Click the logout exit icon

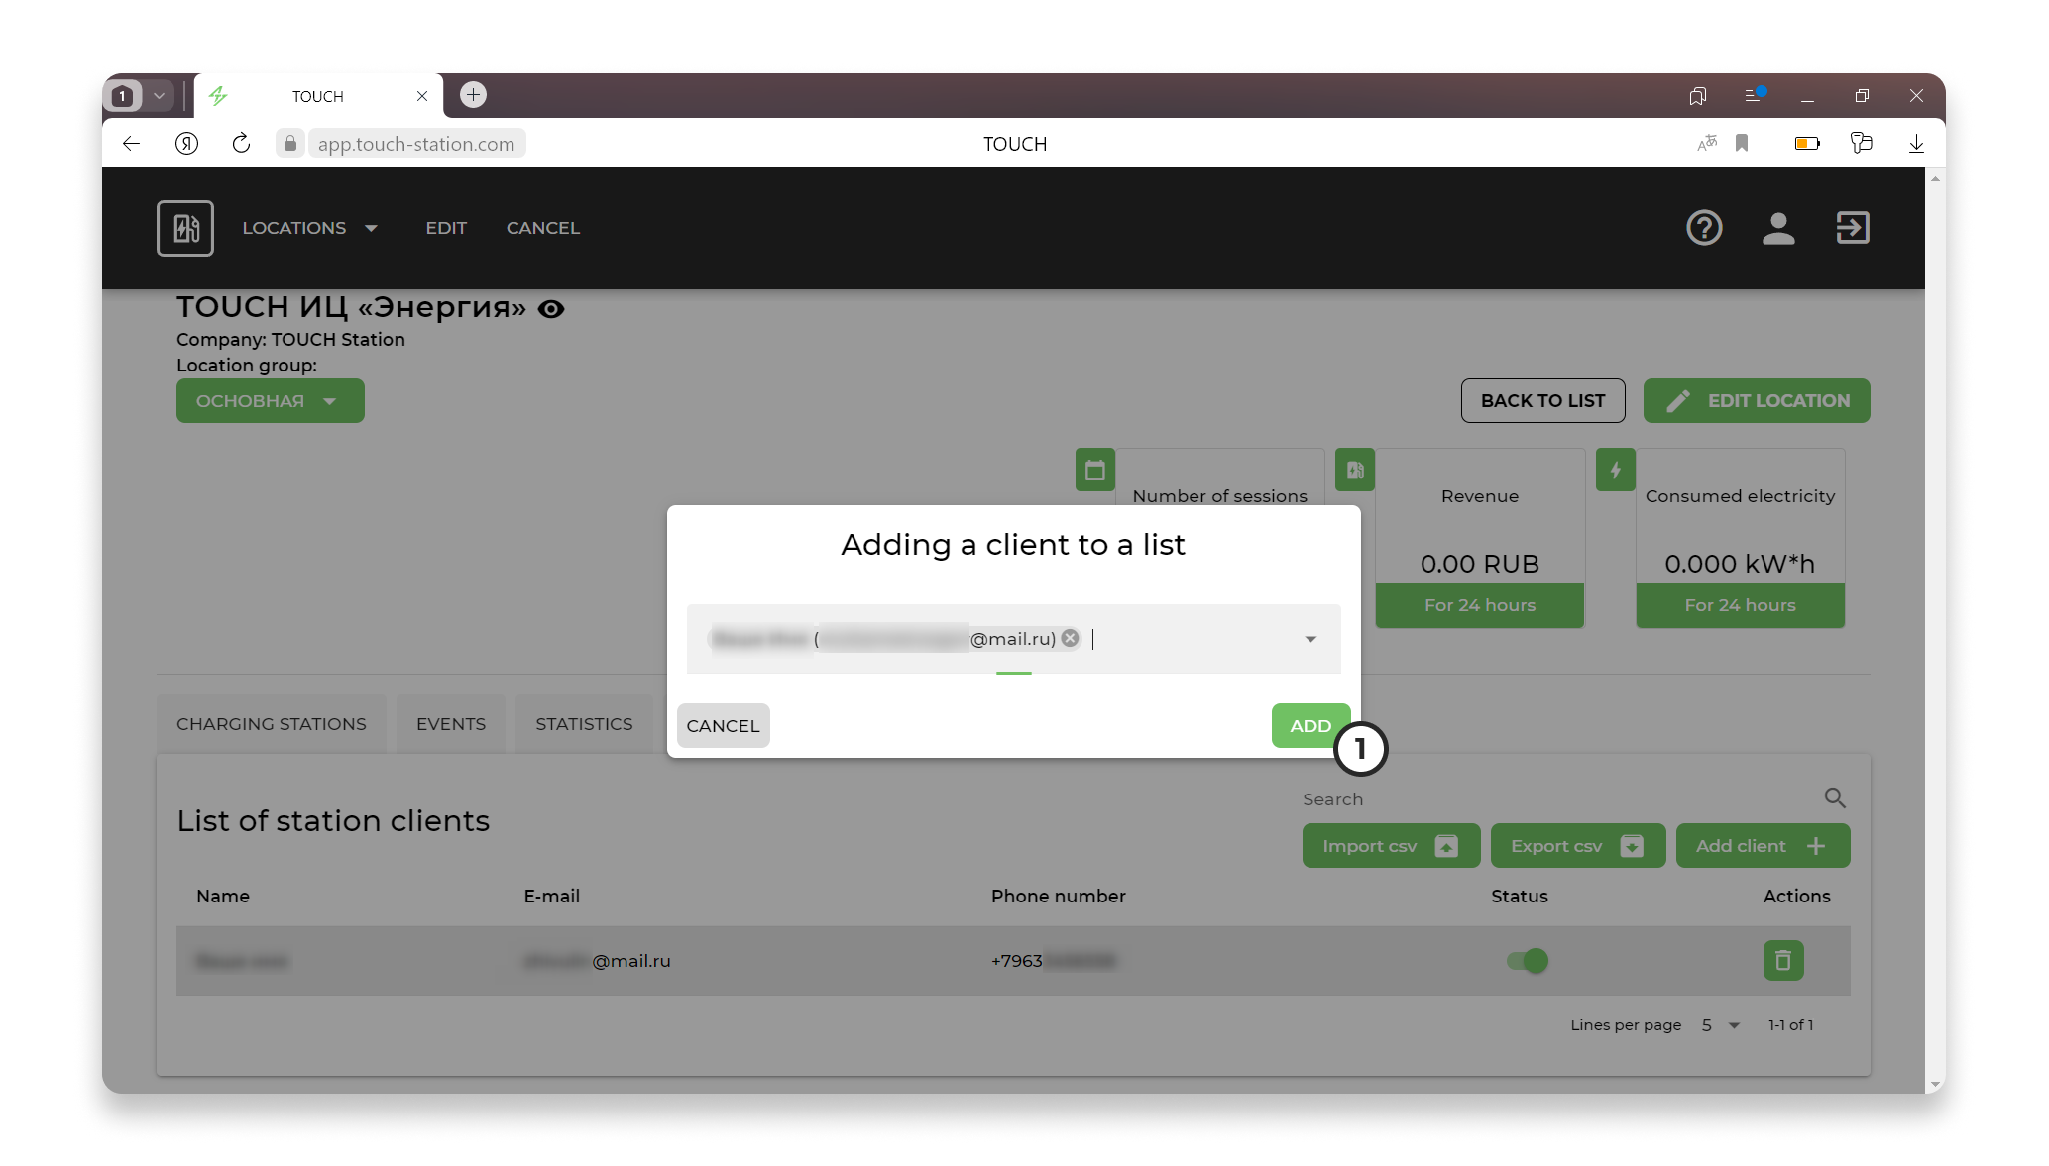[x=1852, y=228]
